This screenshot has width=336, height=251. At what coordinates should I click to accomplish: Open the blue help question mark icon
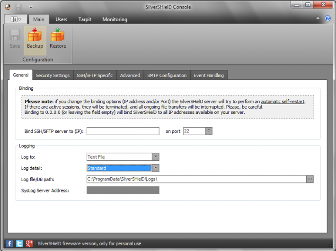[x=327, y=18]
